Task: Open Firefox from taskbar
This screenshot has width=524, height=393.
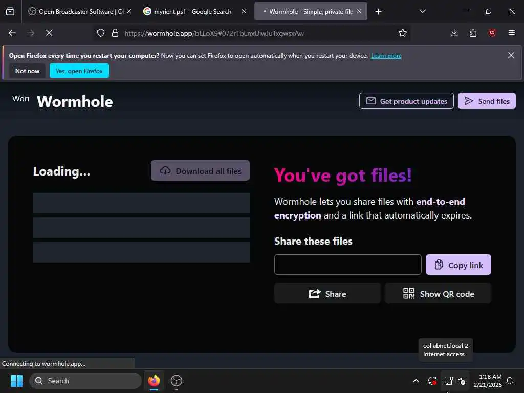Action: point(154,381)
